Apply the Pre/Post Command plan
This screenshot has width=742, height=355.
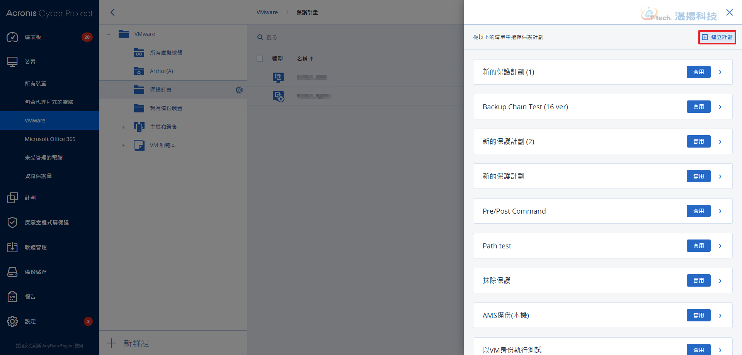699,211
